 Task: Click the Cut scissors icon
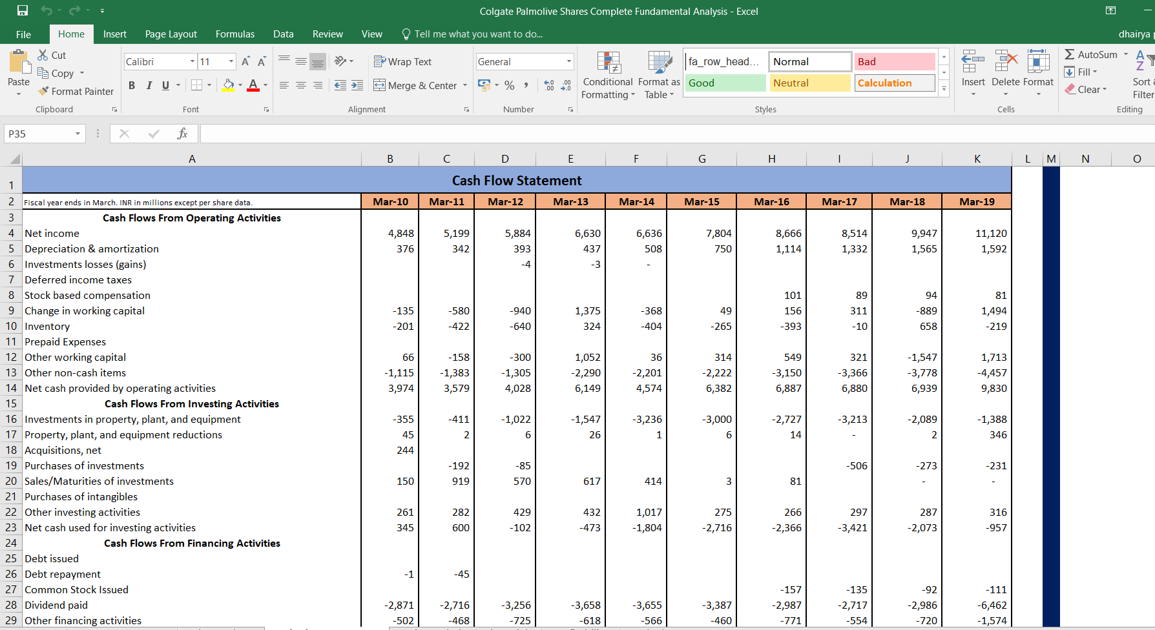point(43,55)
